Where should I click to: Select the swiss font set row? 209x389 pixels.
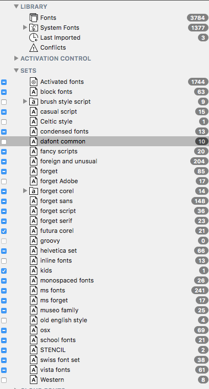104,360
